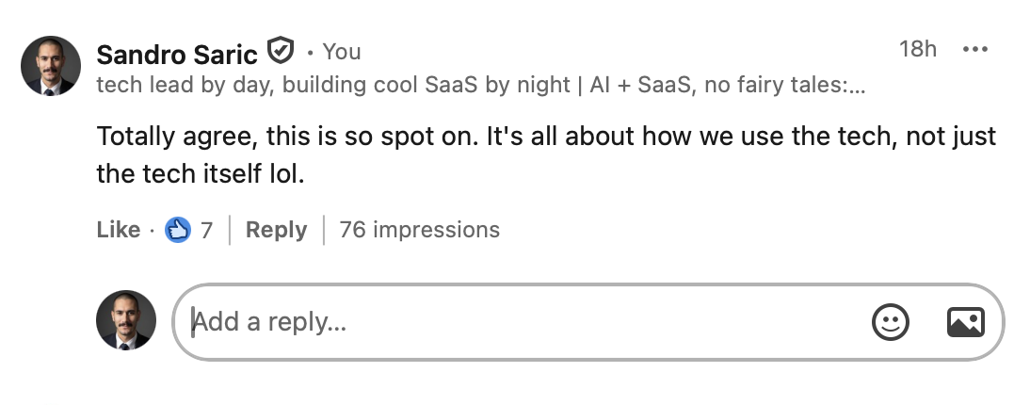Viewport: 1030px width, 405px height.
Task: Like the comment
Action: 118,229
